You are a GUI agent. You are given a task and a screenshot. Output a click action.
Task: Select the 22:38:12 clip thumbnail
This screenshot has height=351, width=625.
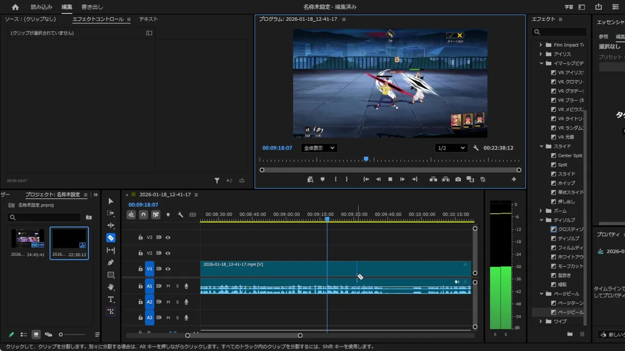[x=69, y=239]
